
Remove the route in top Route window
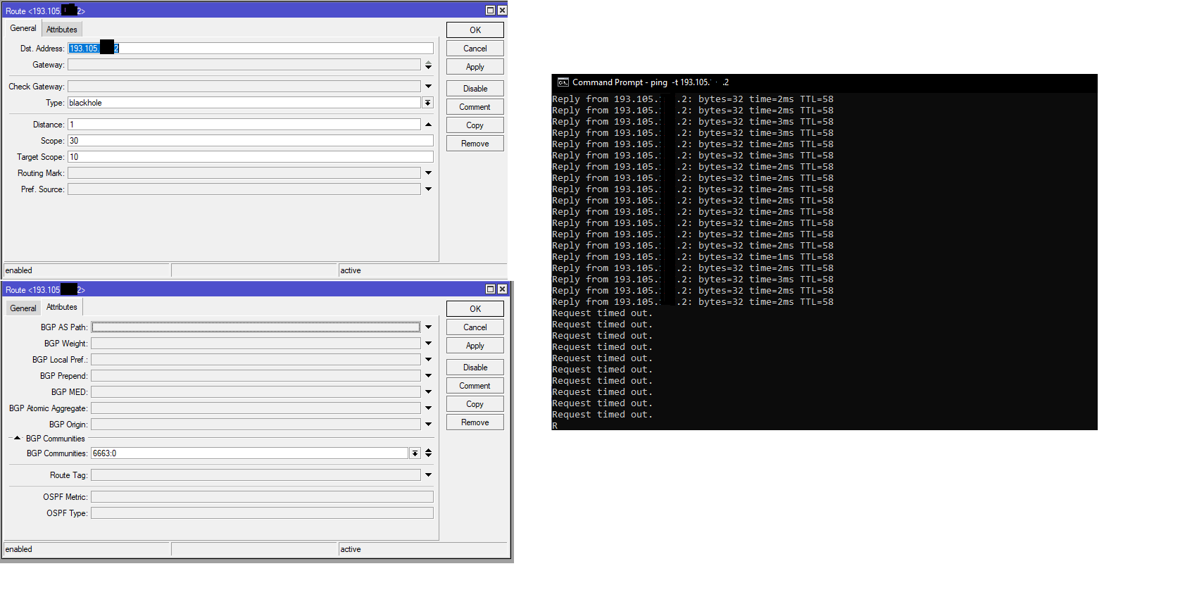click(x=475, y=144)
